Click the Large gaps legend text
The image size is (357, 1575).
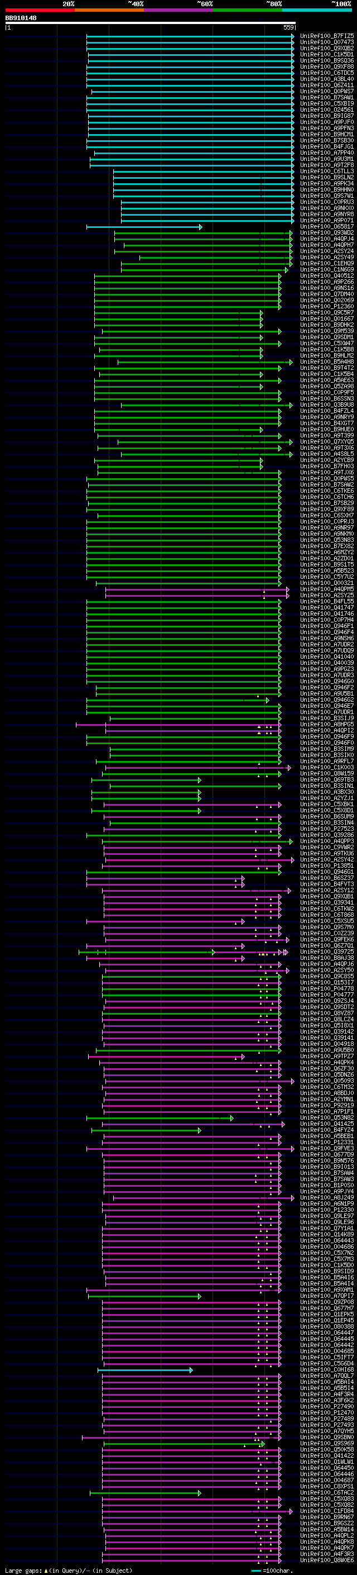69,1570
